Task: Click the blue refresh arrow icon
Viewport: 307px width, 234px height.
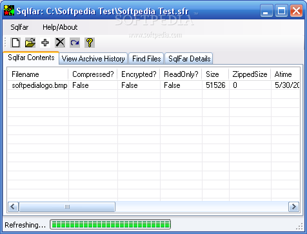Action: point(75,43)
